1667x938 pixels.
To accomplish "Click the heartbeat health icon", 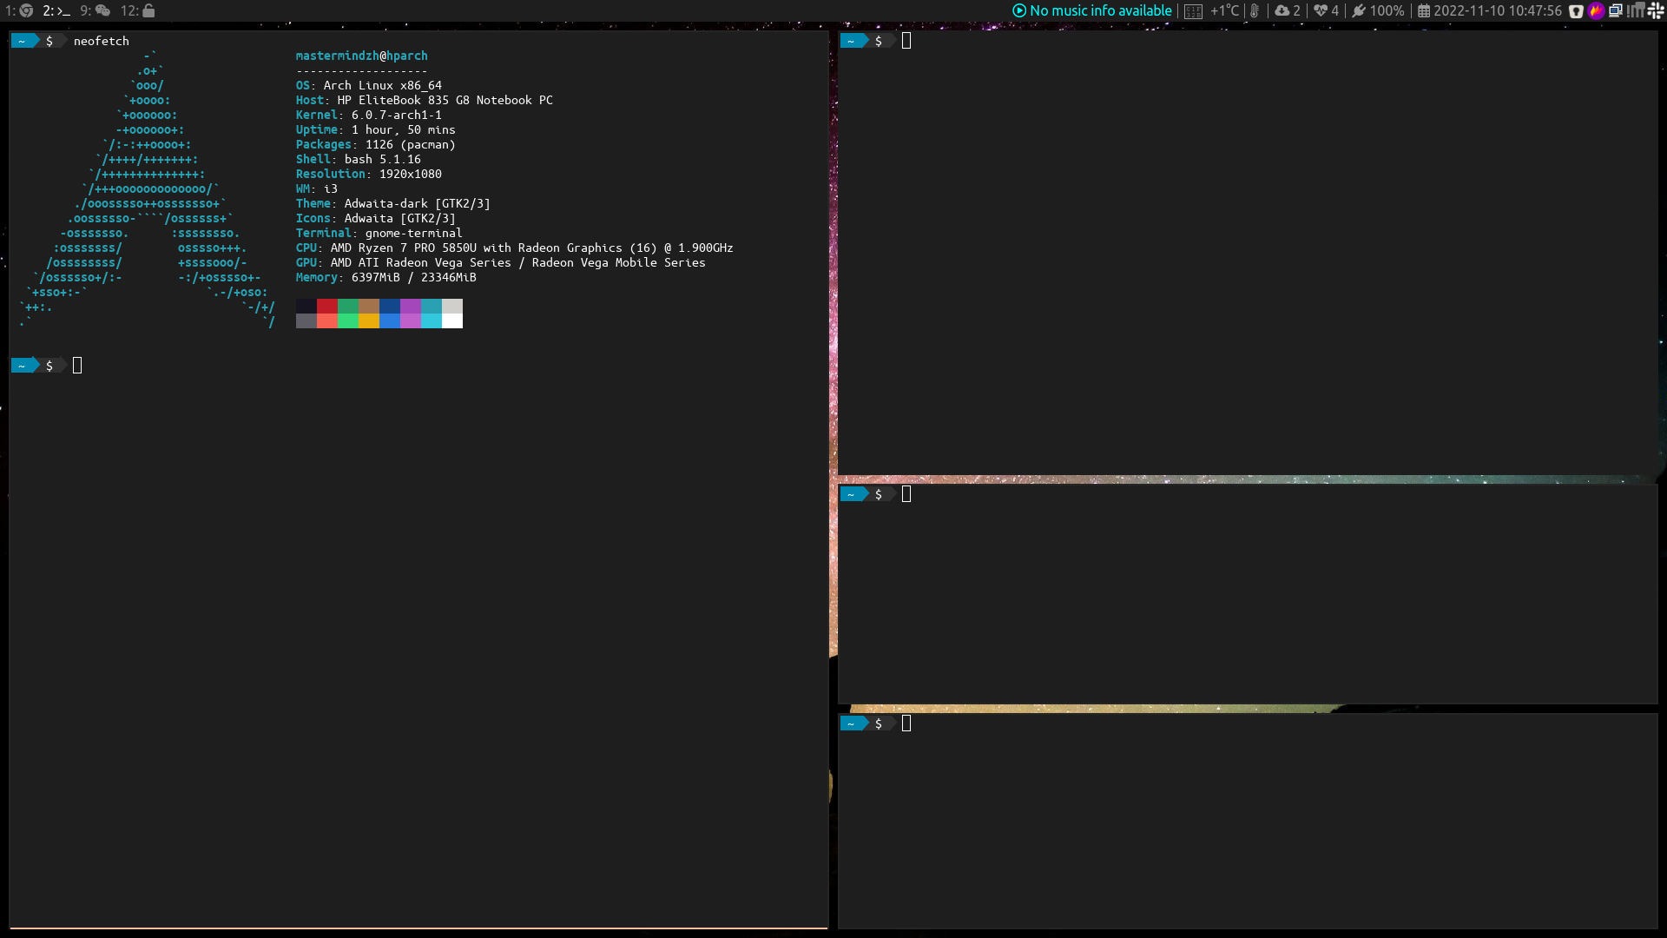I will pos(1321,10).
